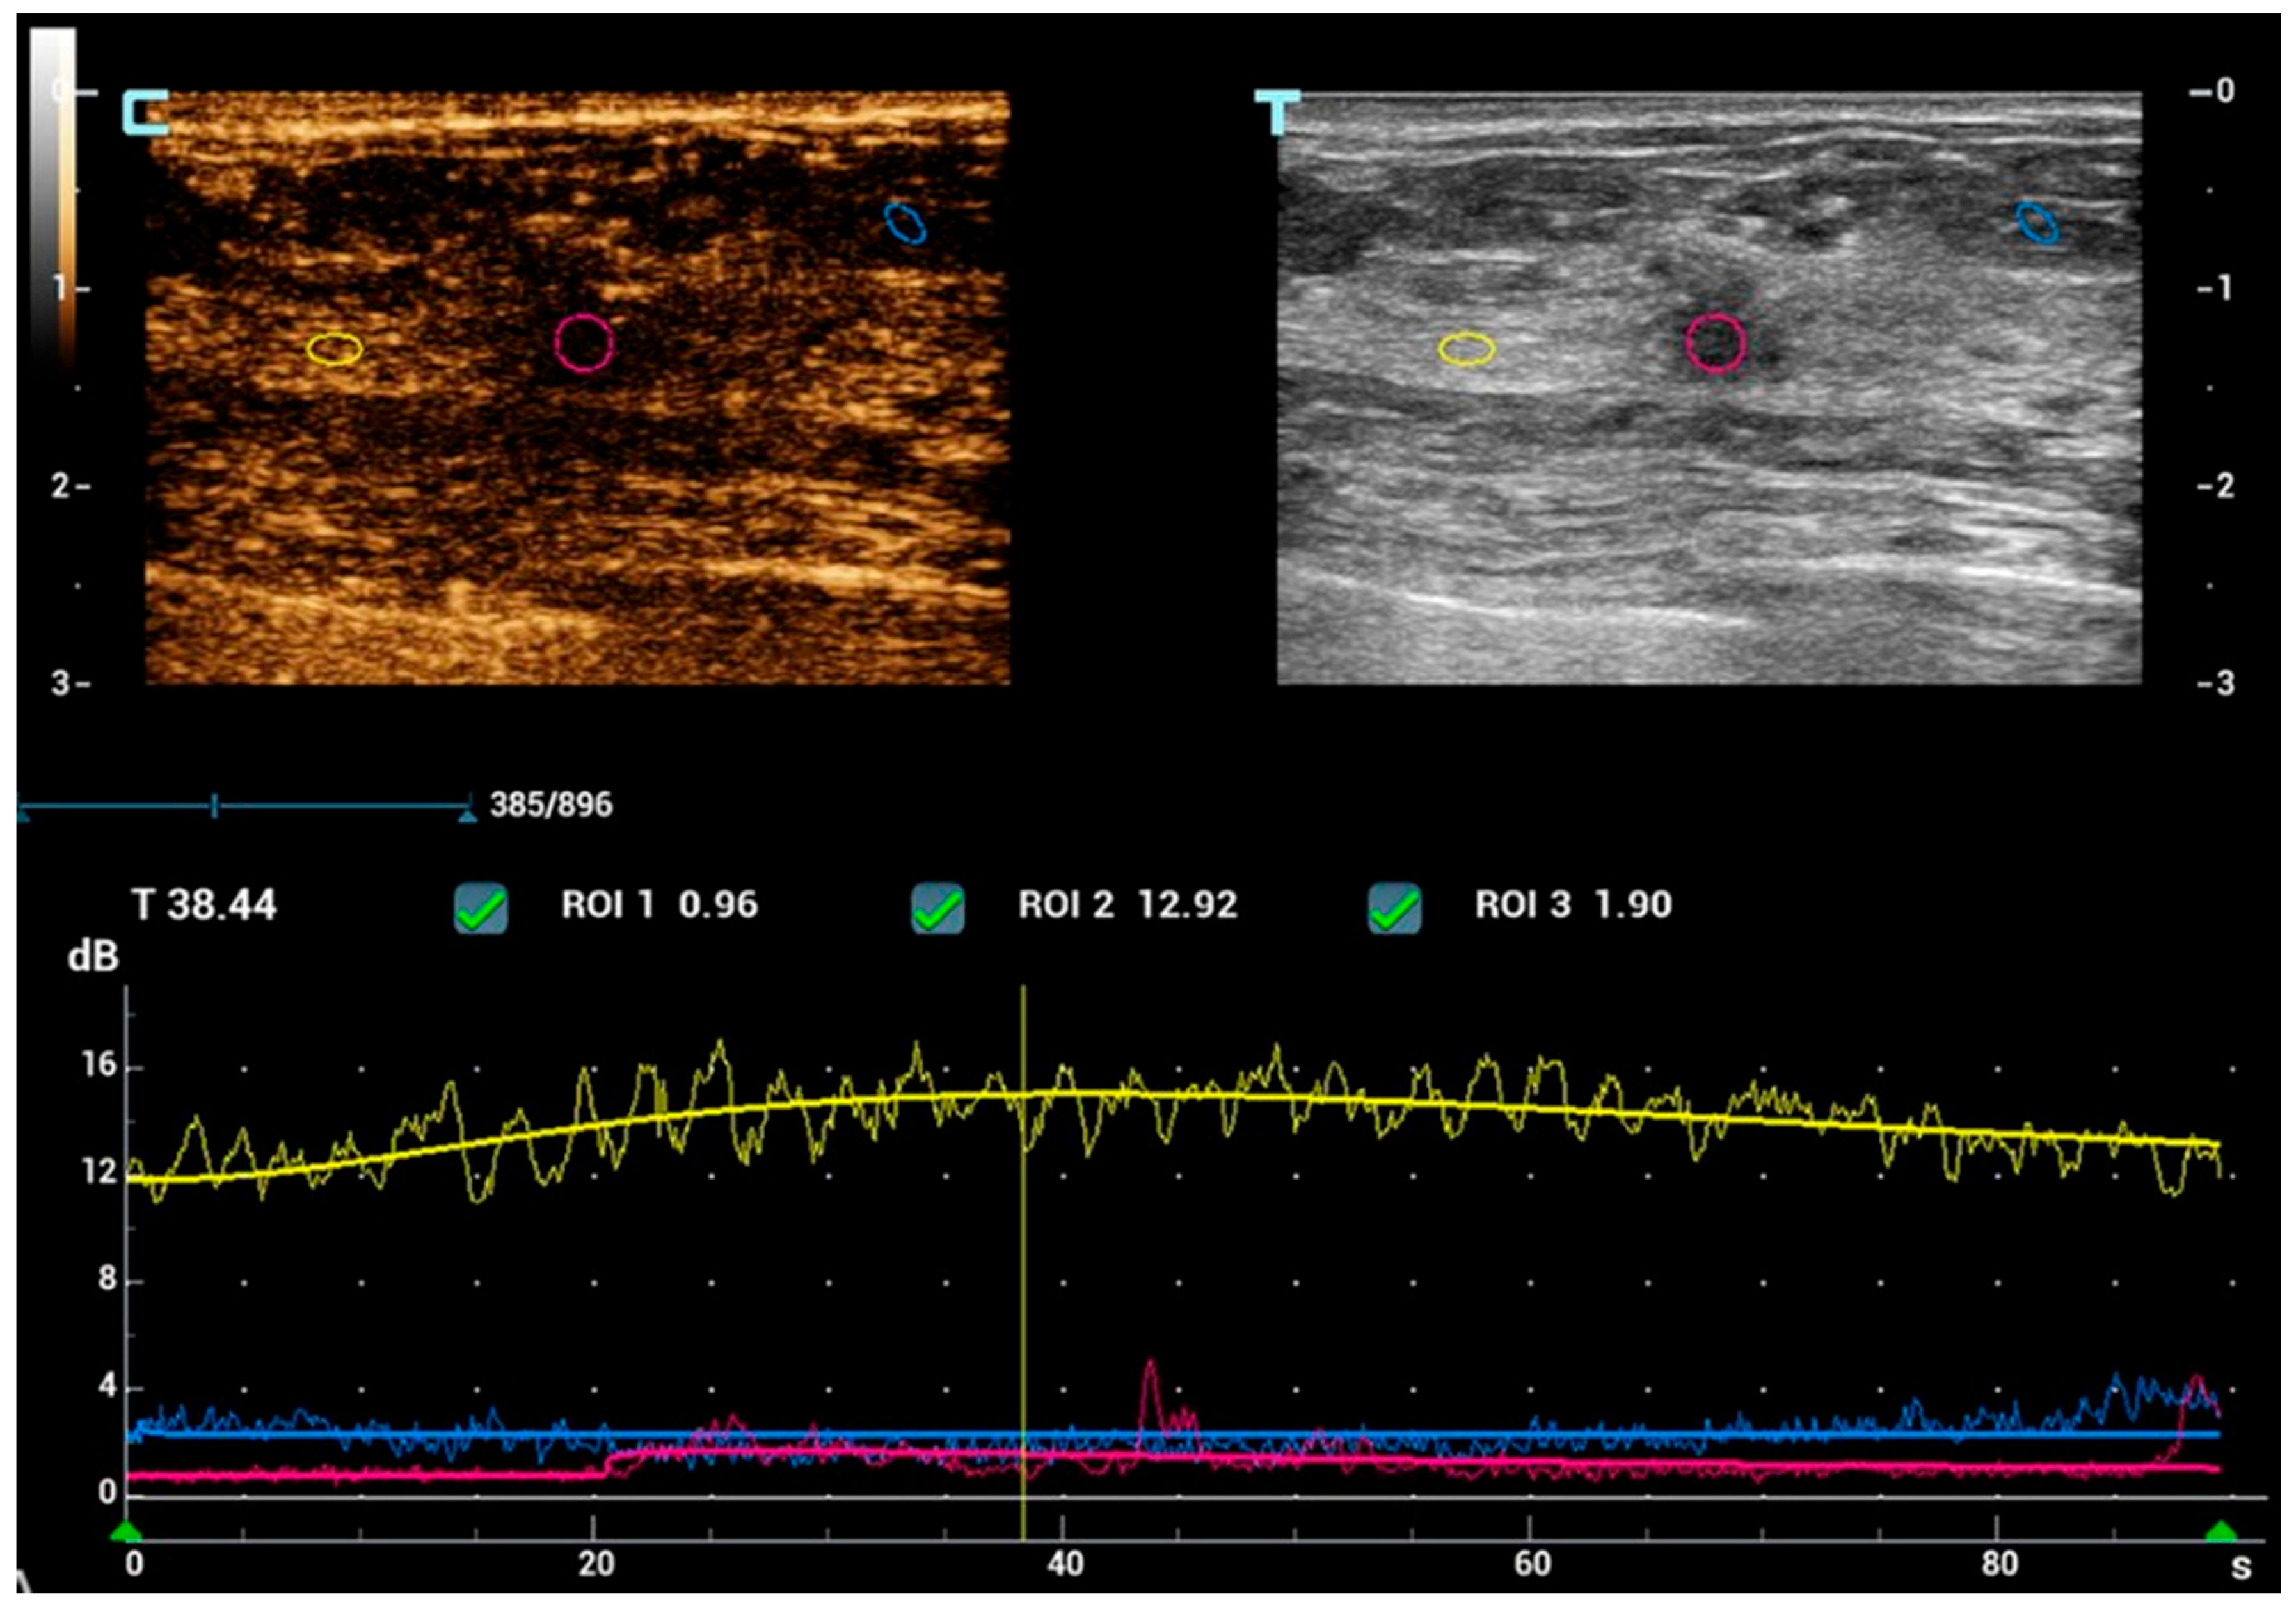Click the 12 dB tick label
The height and width of the screenshot is (1609, 2296).
pos(100,1171)
